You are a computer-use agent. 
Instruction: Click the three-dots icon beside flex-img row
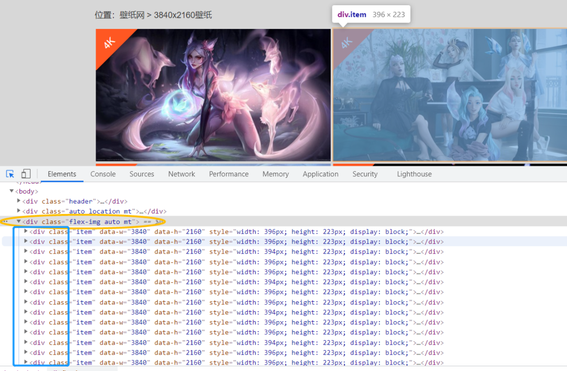tap(5, 221)
